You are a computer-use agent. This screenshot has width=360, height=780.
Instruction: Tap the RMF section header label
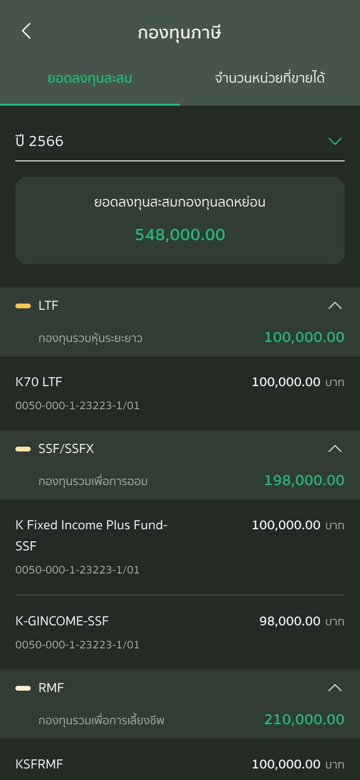[51, 688]
